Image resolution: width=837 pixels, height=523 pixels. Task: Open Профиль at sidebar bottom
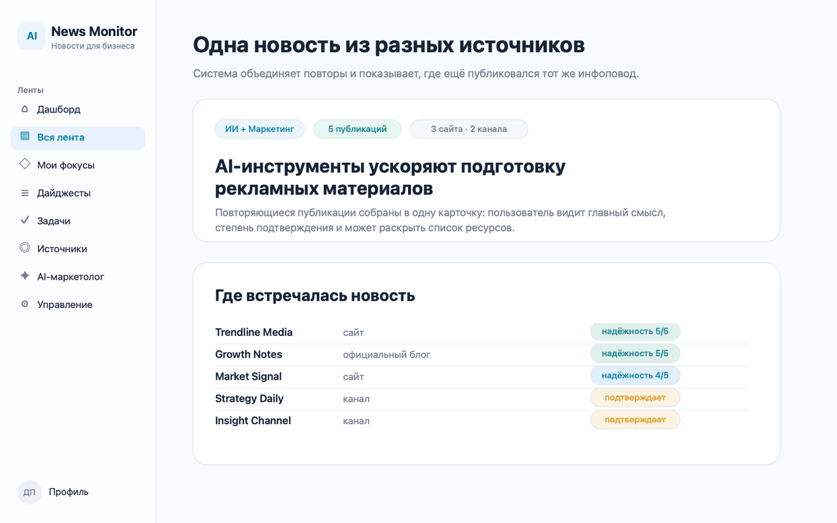(69, 492)
